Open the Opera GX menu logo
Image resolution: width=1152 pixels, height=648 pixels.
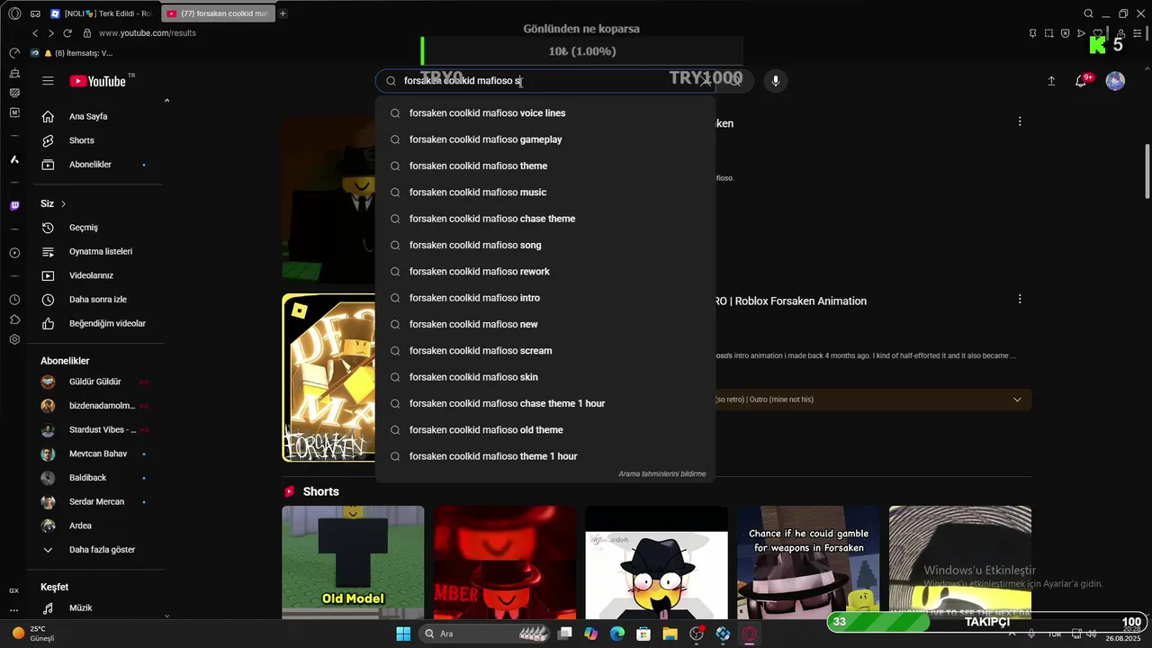14,13
